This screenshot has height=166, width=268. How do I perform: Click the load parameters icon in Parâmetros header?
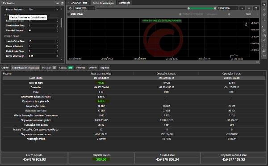pyautogui.click(x=62, y=3)
